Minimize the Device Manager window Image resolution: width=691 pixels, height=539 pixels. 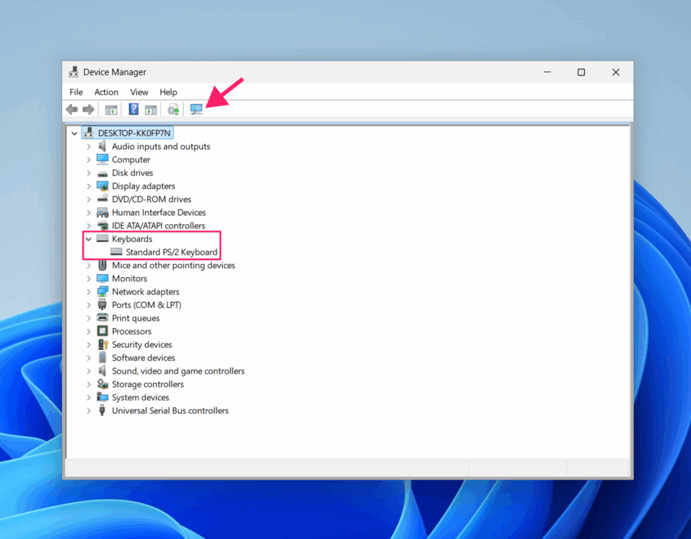click(547, 72)
